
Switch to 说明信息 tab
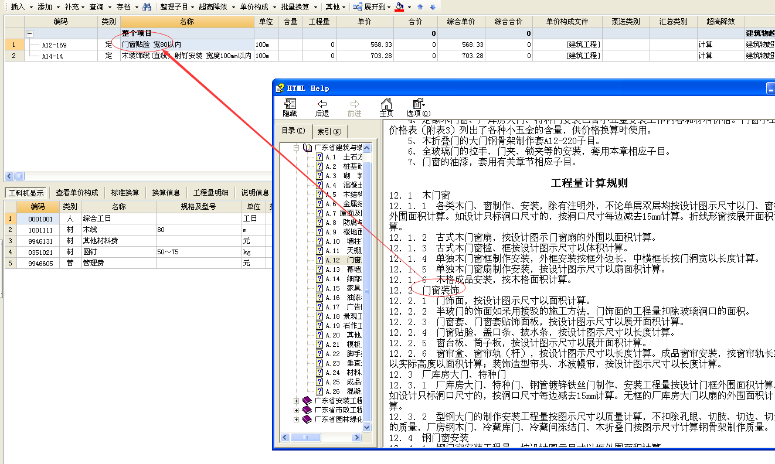click(x=255, y=192)
